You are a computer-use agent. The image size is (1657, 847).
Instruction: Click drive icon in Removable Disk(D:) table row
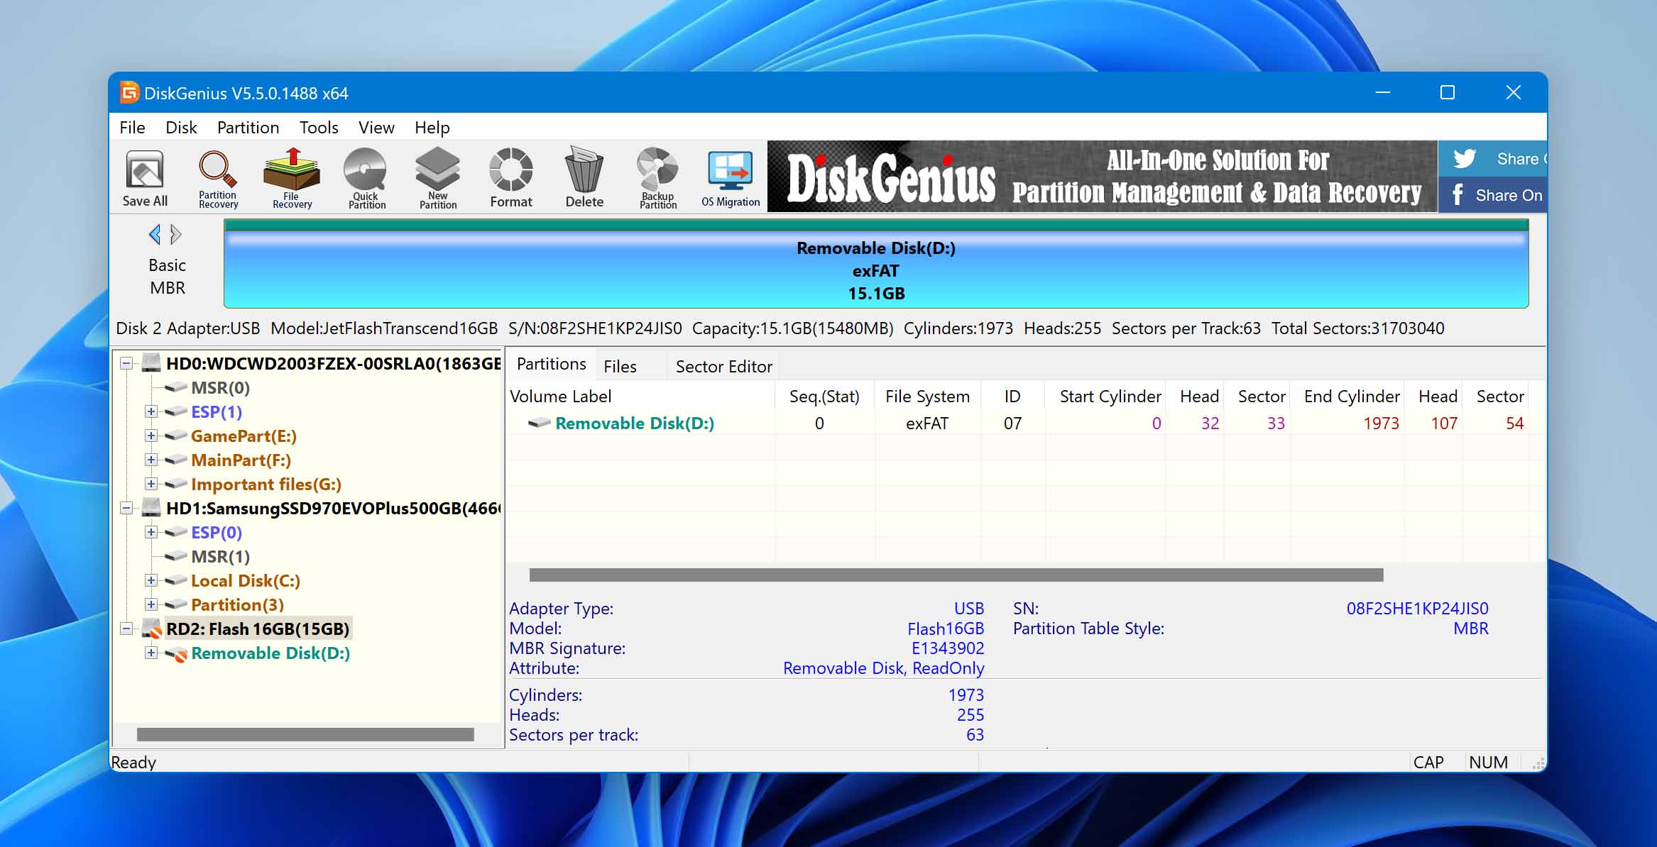[x=540, y=423]
